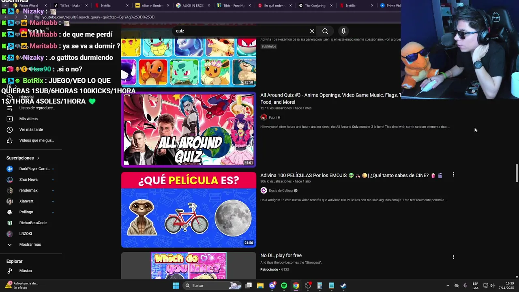519x292 pixels.
Task: Open the Pokémon quiz video thumbnail
Action: [x=189, y=62]
